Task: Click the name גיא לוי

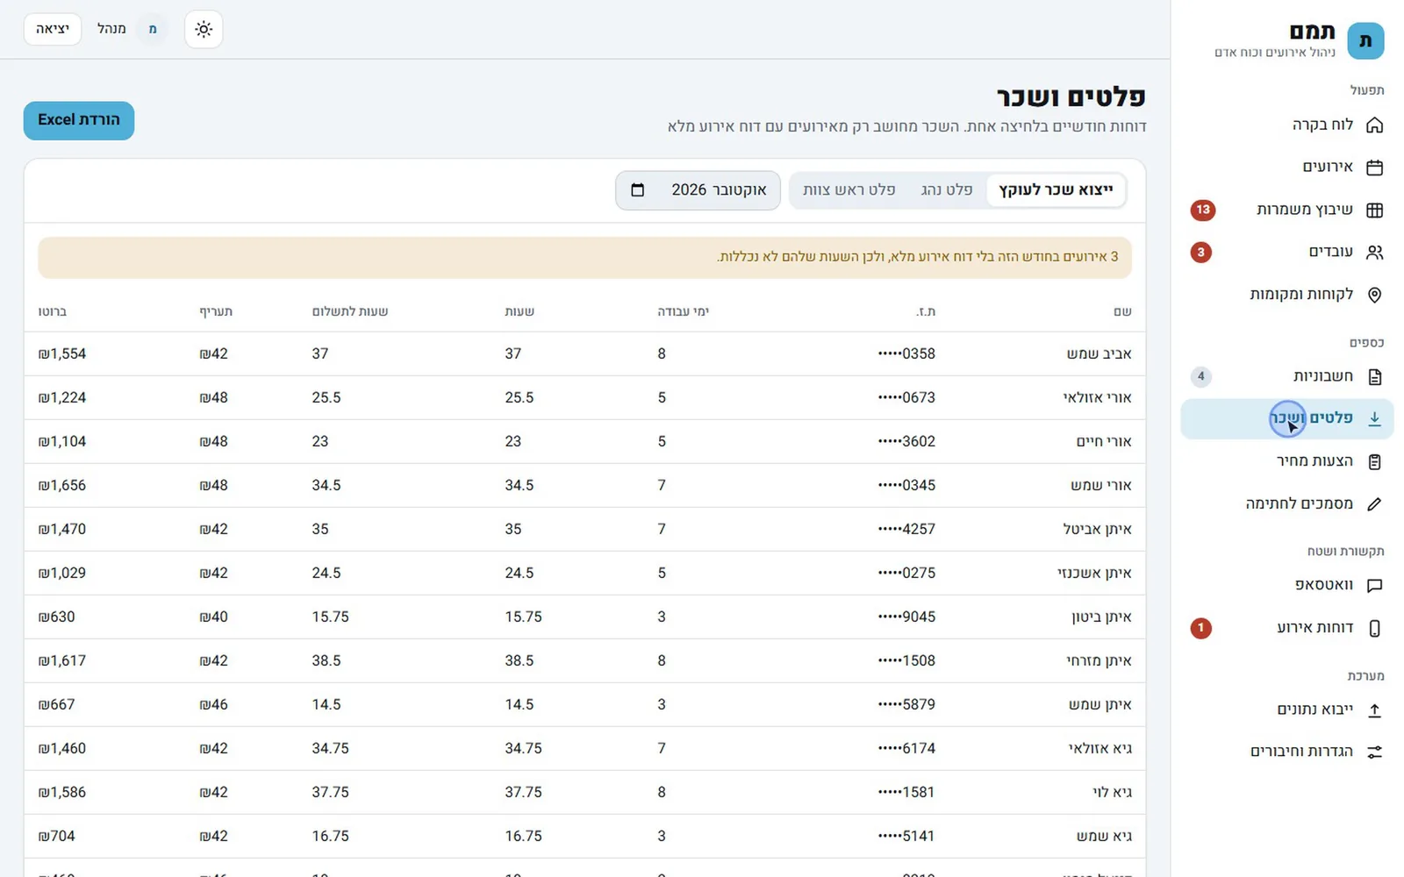Action: (1112, 793)
